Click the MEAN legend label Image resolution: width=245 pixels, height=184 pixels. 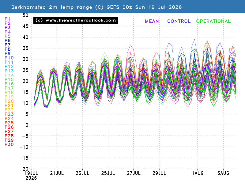[x=152, y=21]
